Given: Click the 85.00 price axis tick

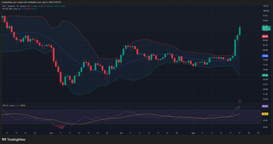Looking at the screenshot, I should click(265, 40).
